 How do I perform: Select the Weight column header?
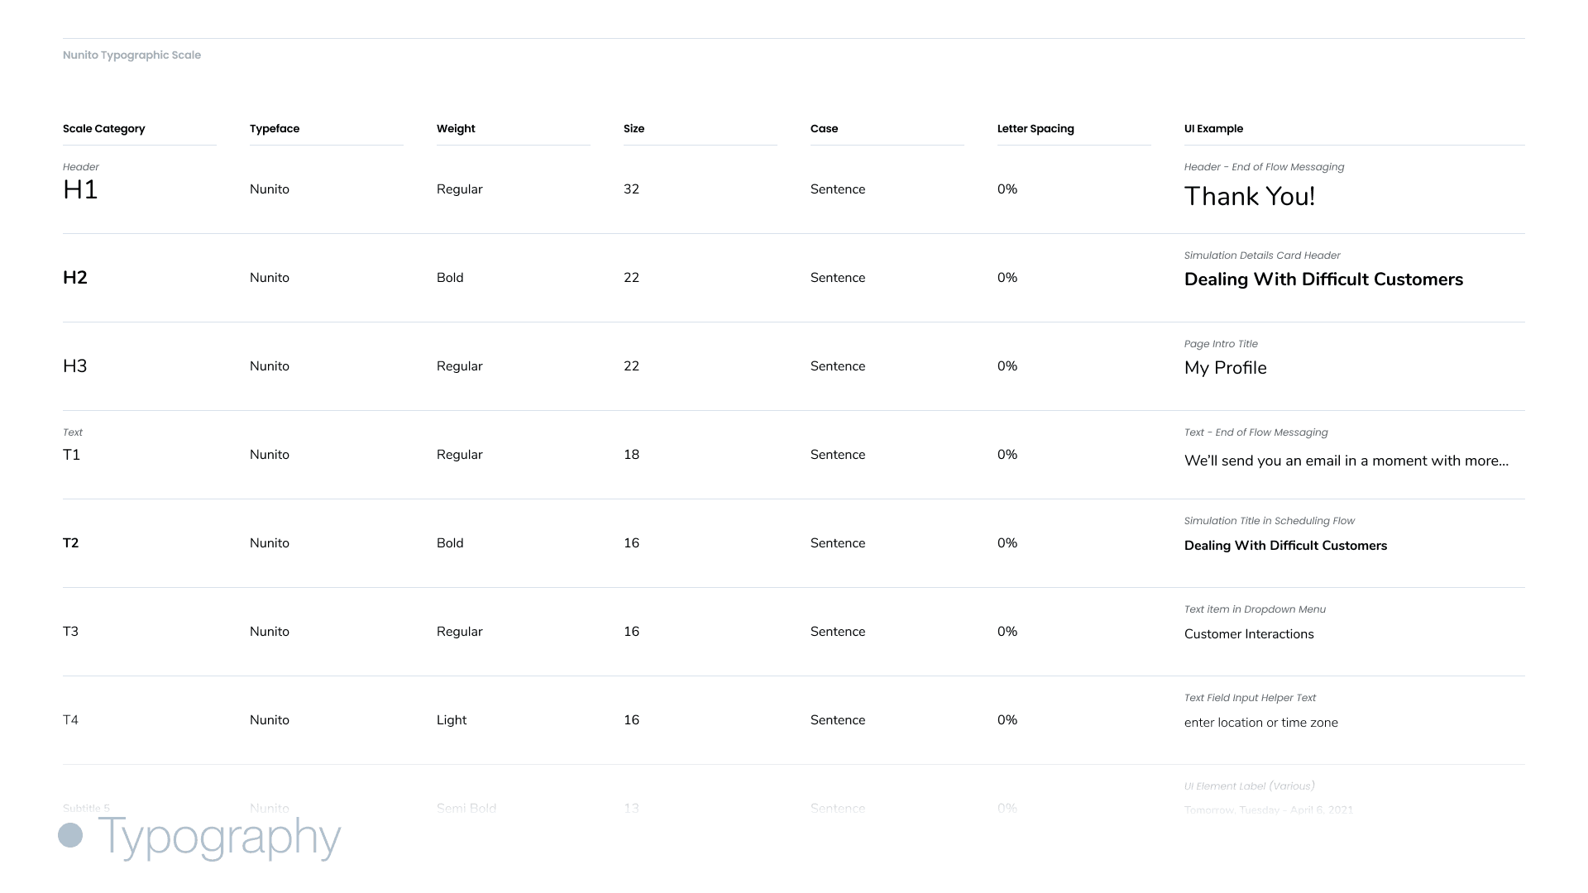click(x=456, y=129)
